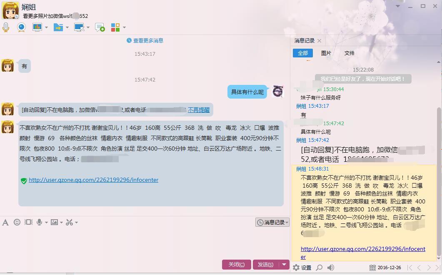
Task: Switch to the 图片 tab in message history
Action: [326, 53]
